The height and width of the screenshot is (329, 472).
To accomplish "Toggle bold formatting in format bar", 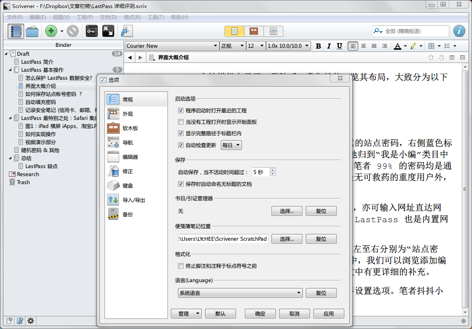I will [318, 46].
